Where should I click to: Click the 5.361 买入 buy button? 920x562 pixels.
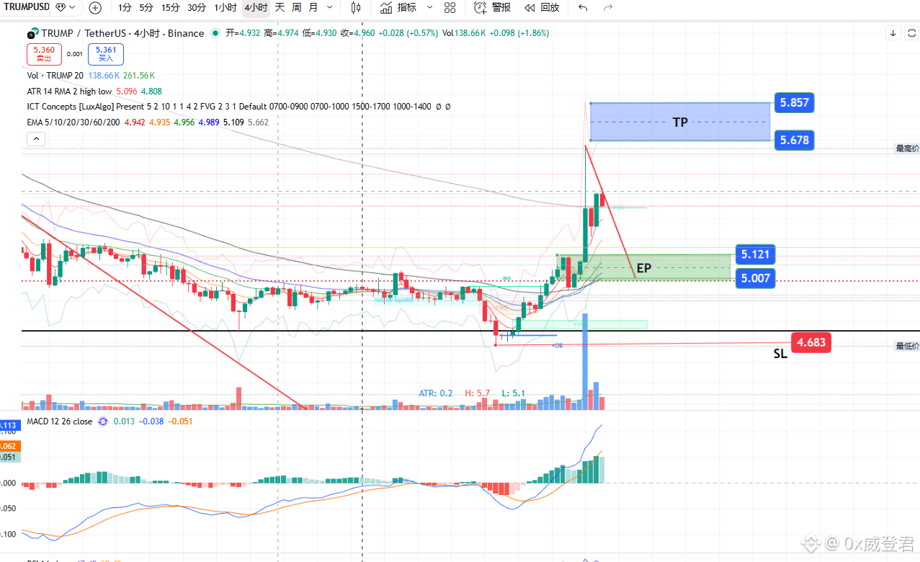[x=106, y=54]
